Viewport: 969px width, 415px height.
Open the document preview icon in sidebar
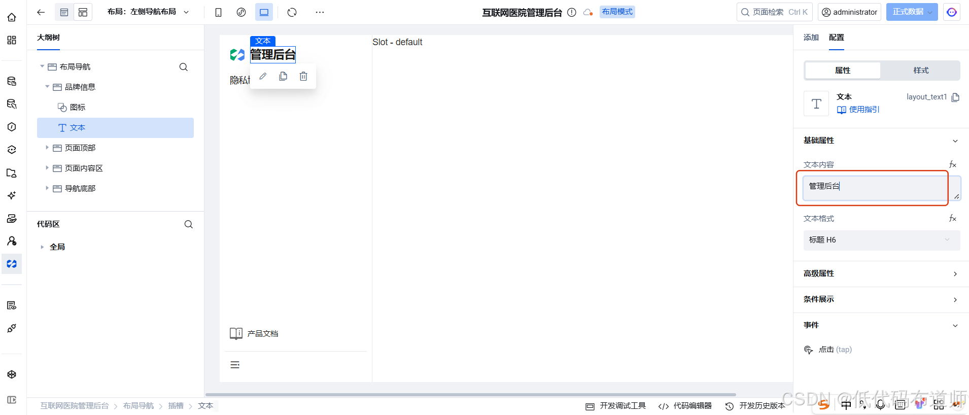pos(12,305)
